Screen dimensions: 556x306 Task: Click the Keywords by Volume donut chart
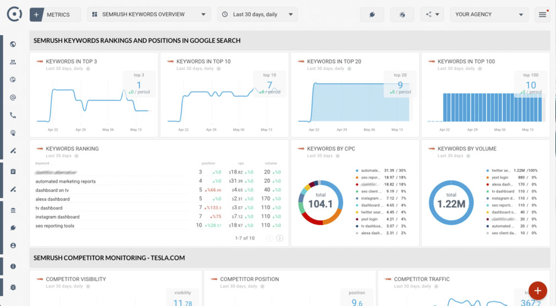451,203
